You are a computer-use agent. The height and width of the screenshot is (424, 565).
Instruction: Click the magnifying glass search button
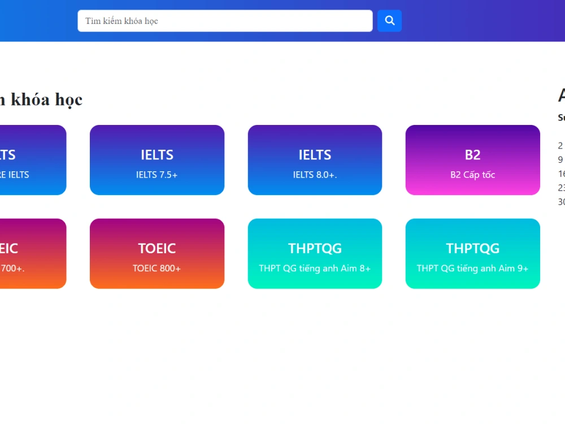click(389, 20)
